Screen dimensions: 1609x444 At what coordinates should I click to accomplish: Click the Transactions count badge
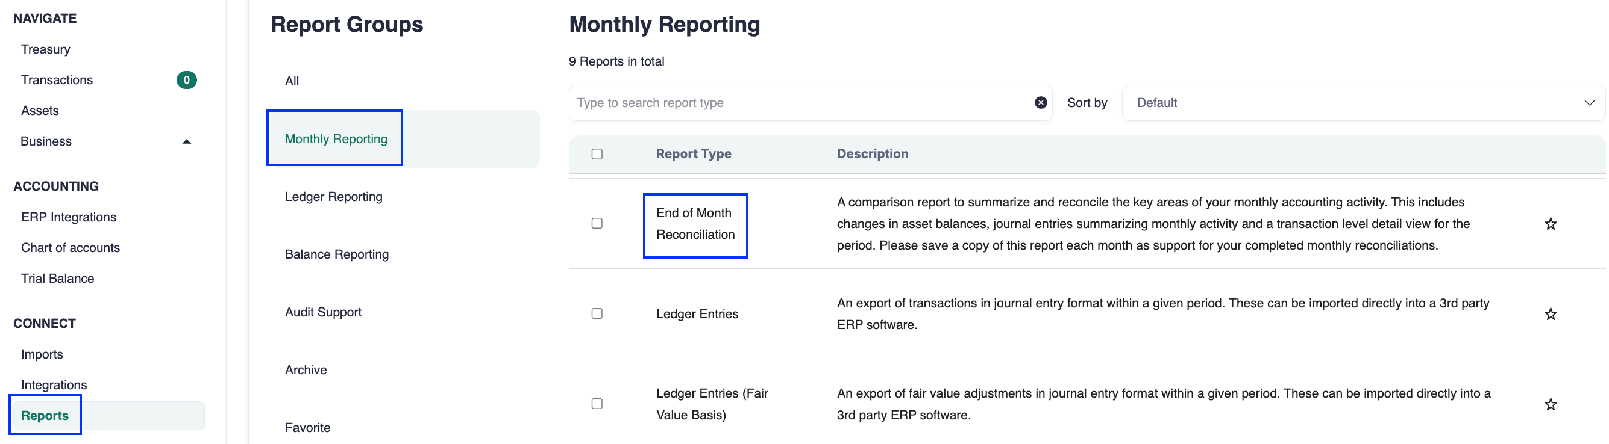tap(186, 80)
